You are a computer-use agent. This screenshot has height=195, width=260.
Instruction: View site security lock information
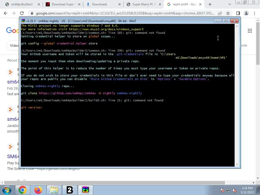coord(32,13)
